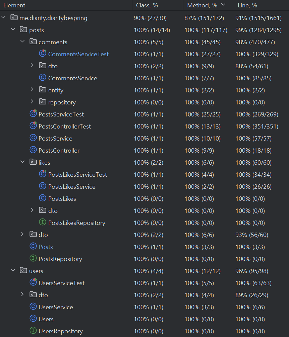Click the likes package folder icon
289x337 pixels.
pyautogui.click(x=33, y=162)
